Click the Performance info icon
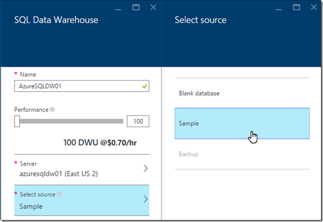323x222 pixels. coord(52,110)
